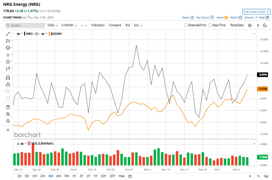
Task: Focus the Symbol search field
Action: pyautogui.click(x=25, y=25)
